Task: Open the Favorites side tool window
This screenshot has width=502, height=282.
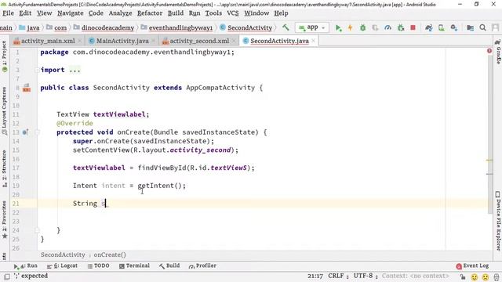Action: [4, 219]
